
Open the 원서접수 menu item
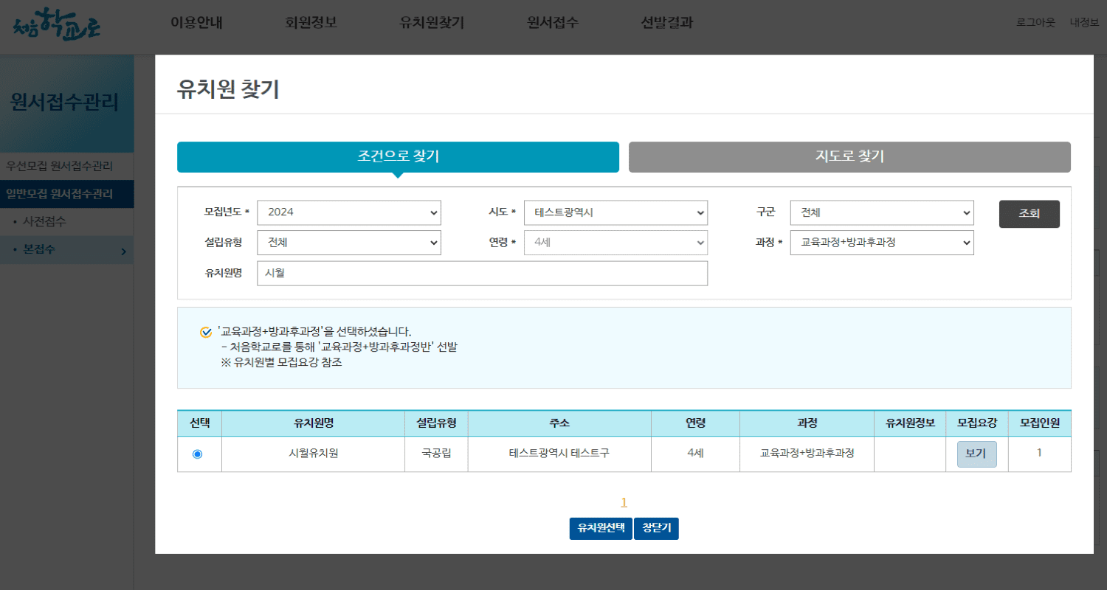click(552, 23)
